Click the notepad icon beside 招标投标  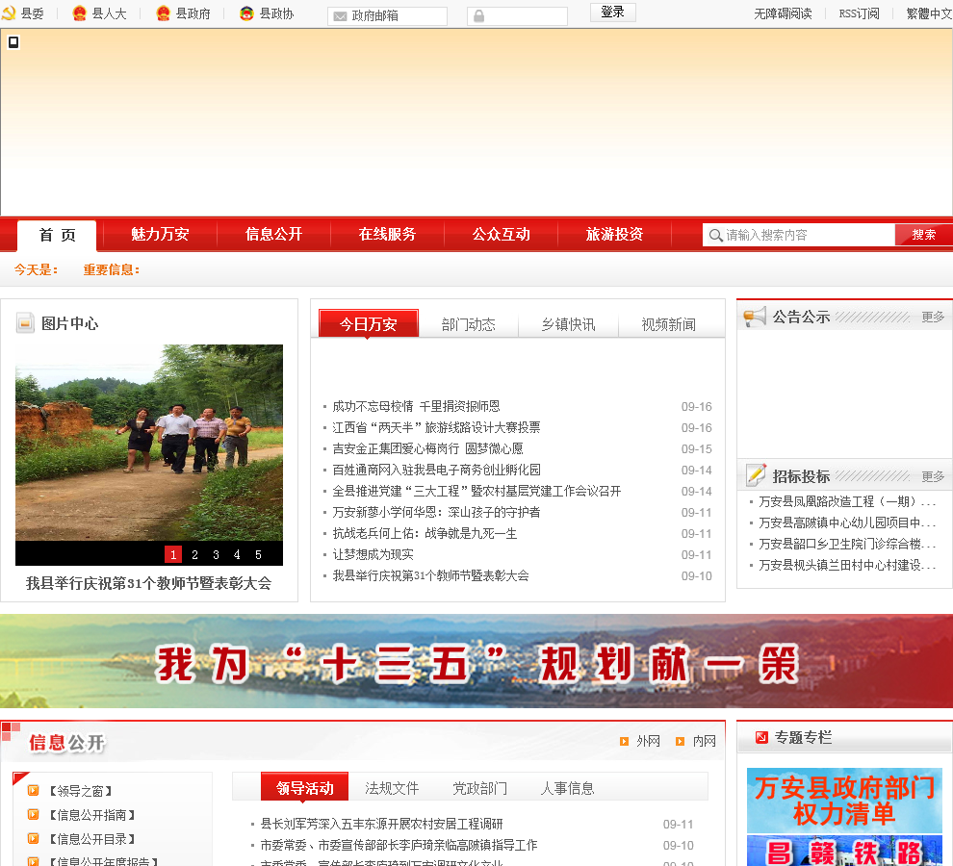click(756, 475)
